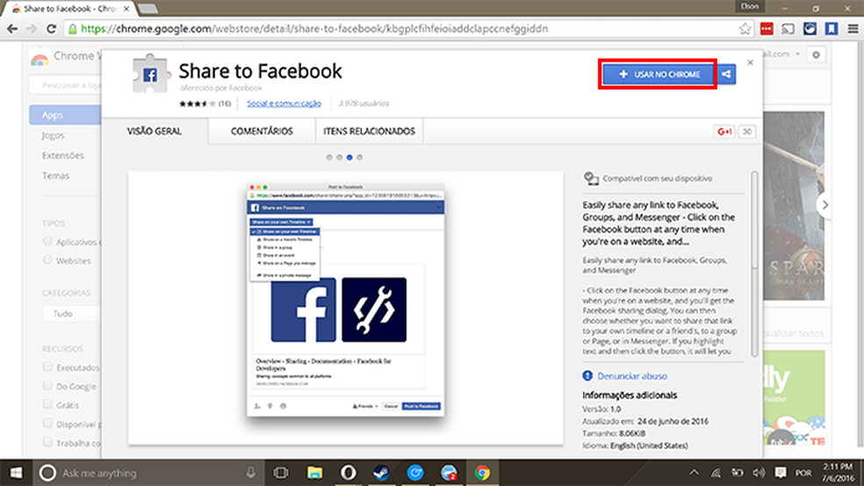864x486 pixels.
Task: Toggle the Trabalha checkbox
Action: pyautogui.click(x=47, y=442)
